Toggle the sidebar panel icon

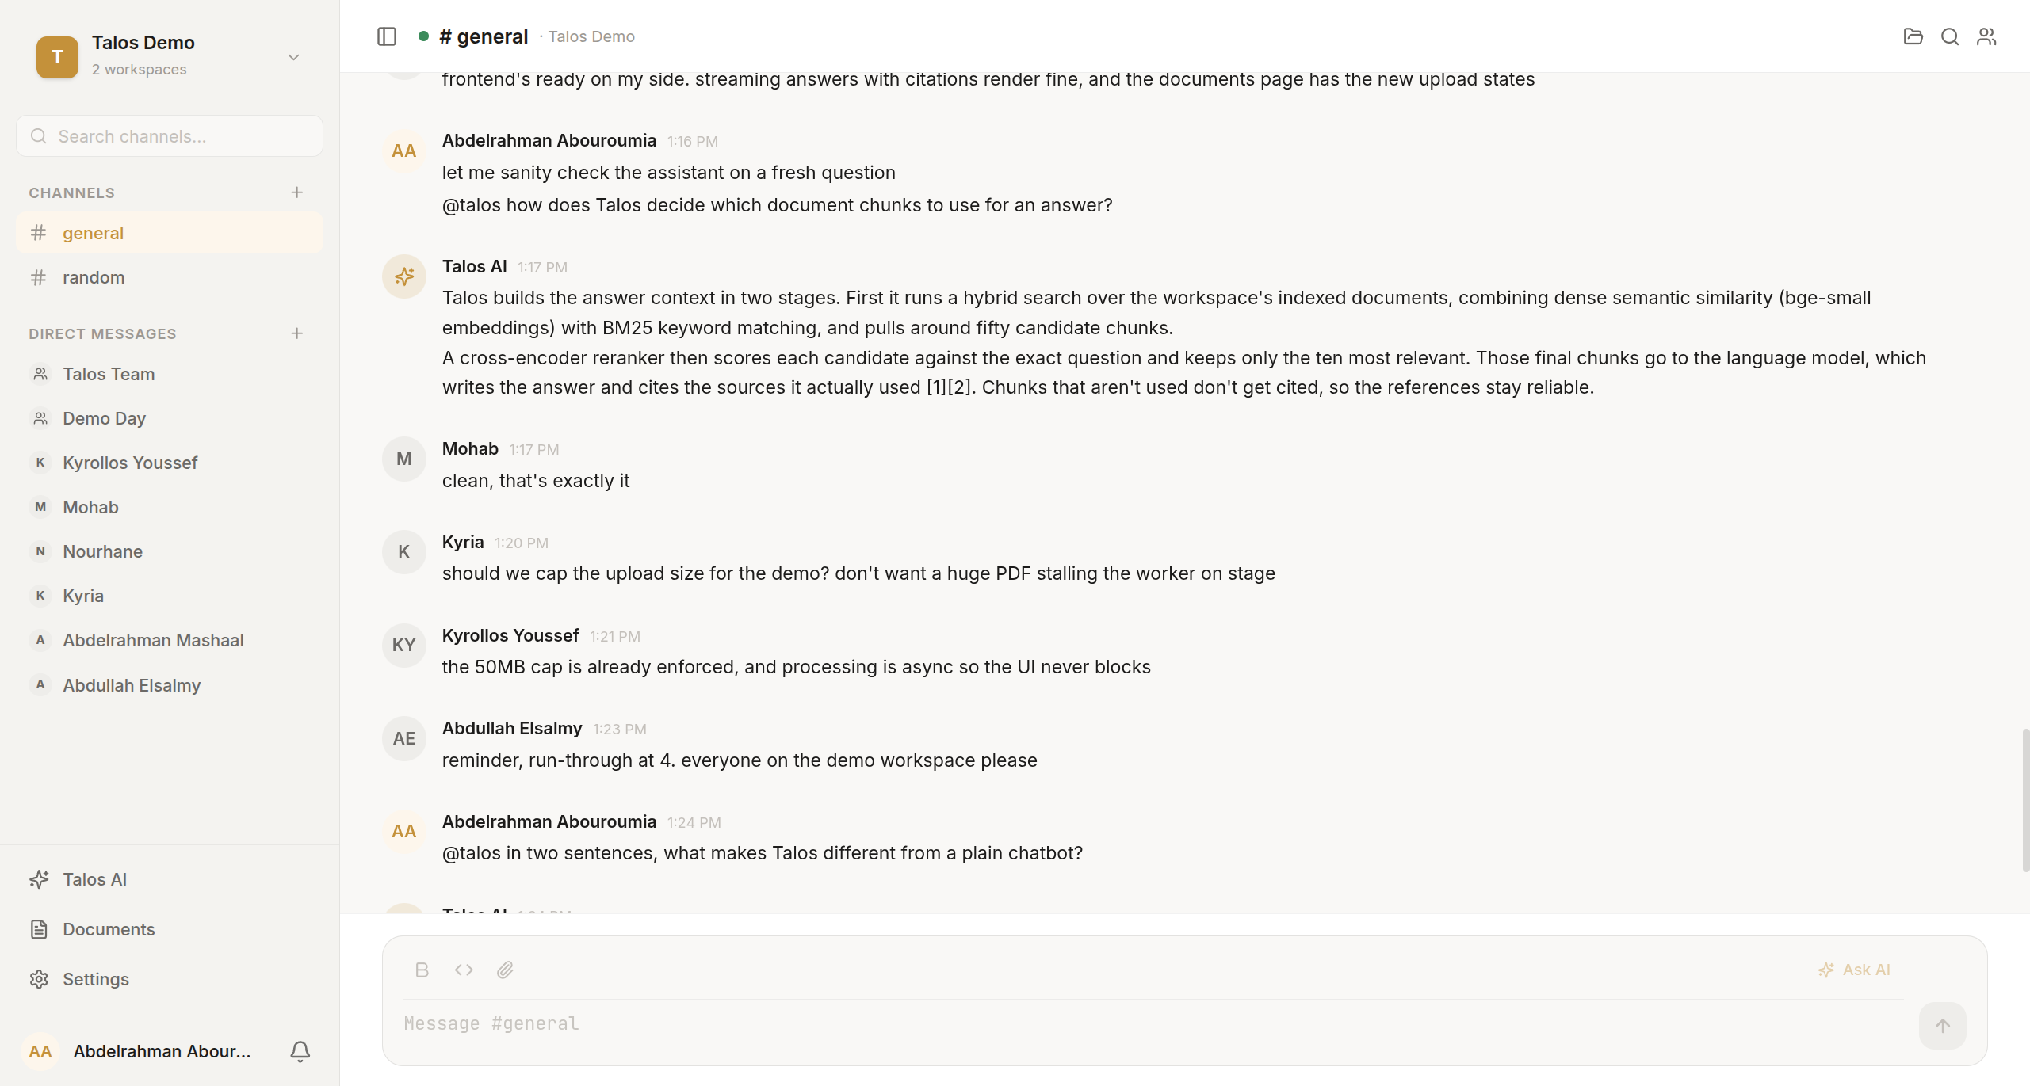pyautogui.click(x=387, y=36)
